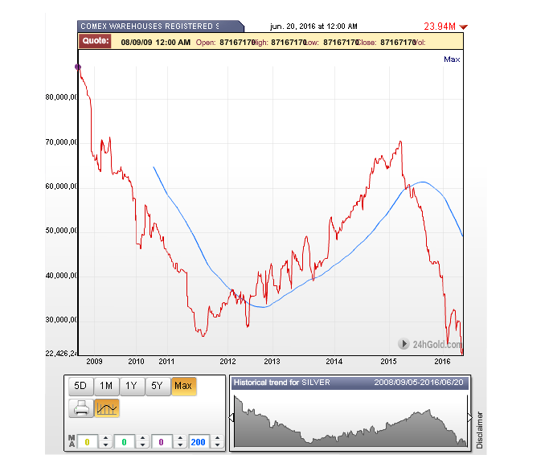Decrease the 200 MA value with down arrow

217,445
